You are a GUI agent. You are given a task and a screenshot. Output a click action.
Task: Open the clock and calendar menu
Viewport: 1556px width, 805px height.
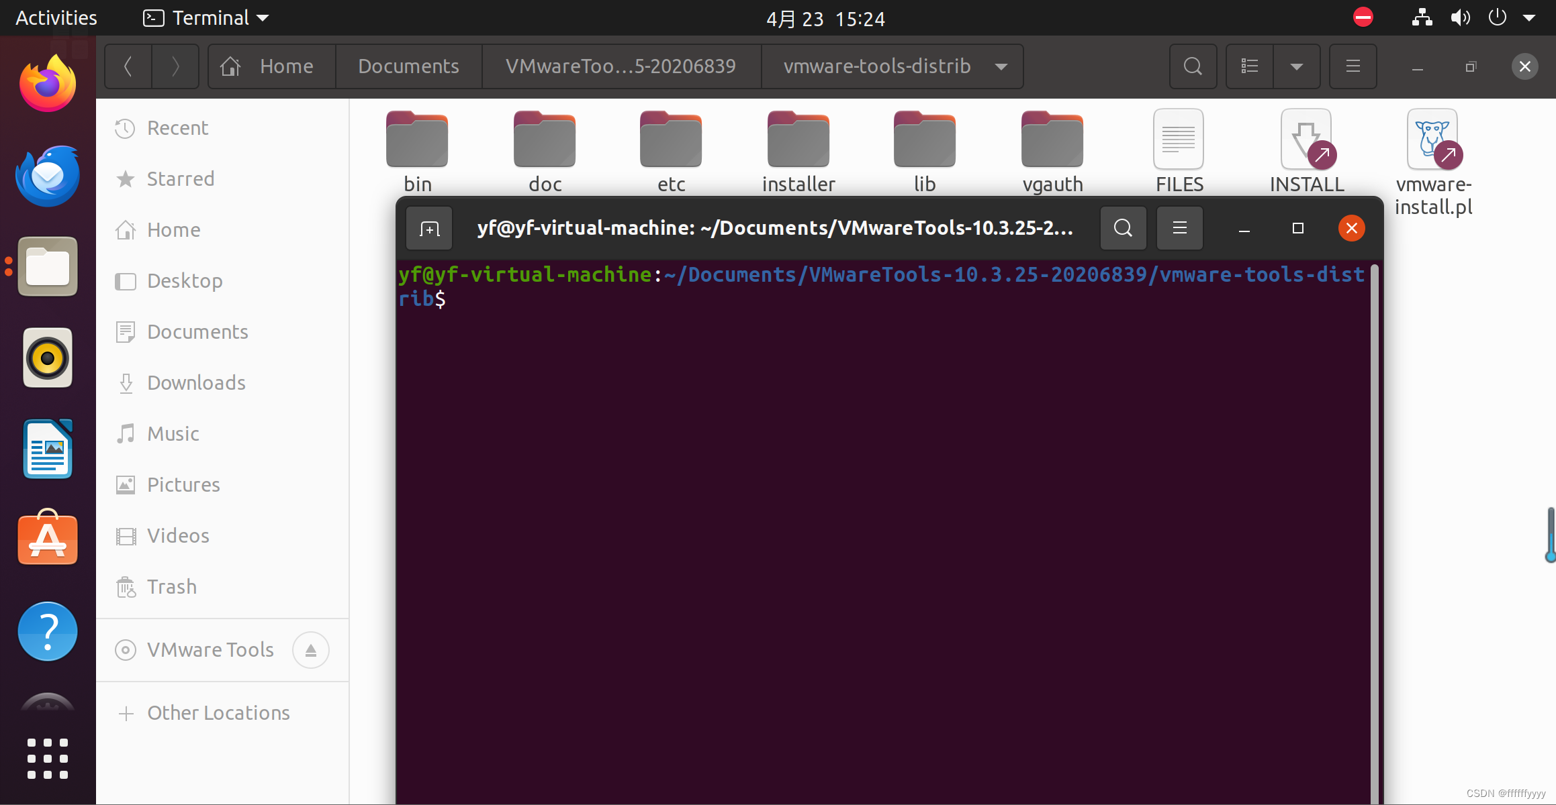826,19
